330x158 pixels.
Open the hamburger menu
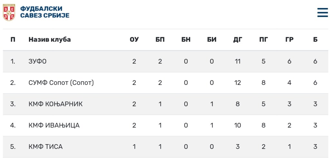click(x=322, y=12)
